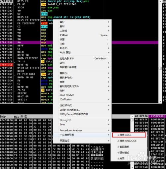The image size is (166, 169).
Task: Click the 地址 column header
Action: click(x=6, y=117)
